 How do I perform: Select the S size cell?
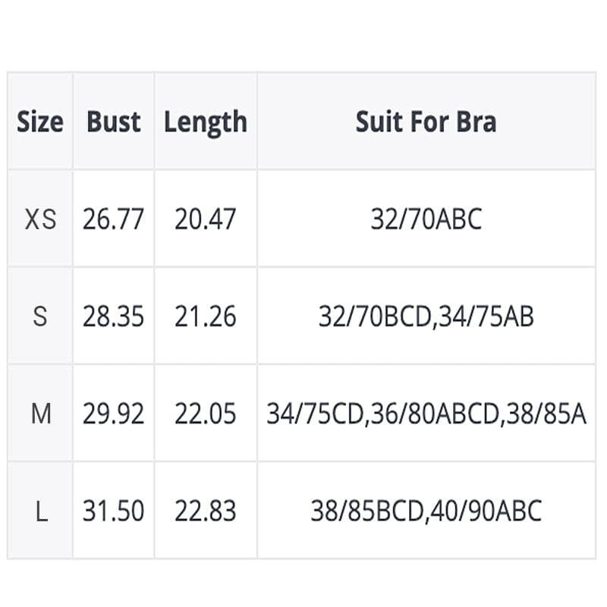pyautogui.click(x=40, y=316)
